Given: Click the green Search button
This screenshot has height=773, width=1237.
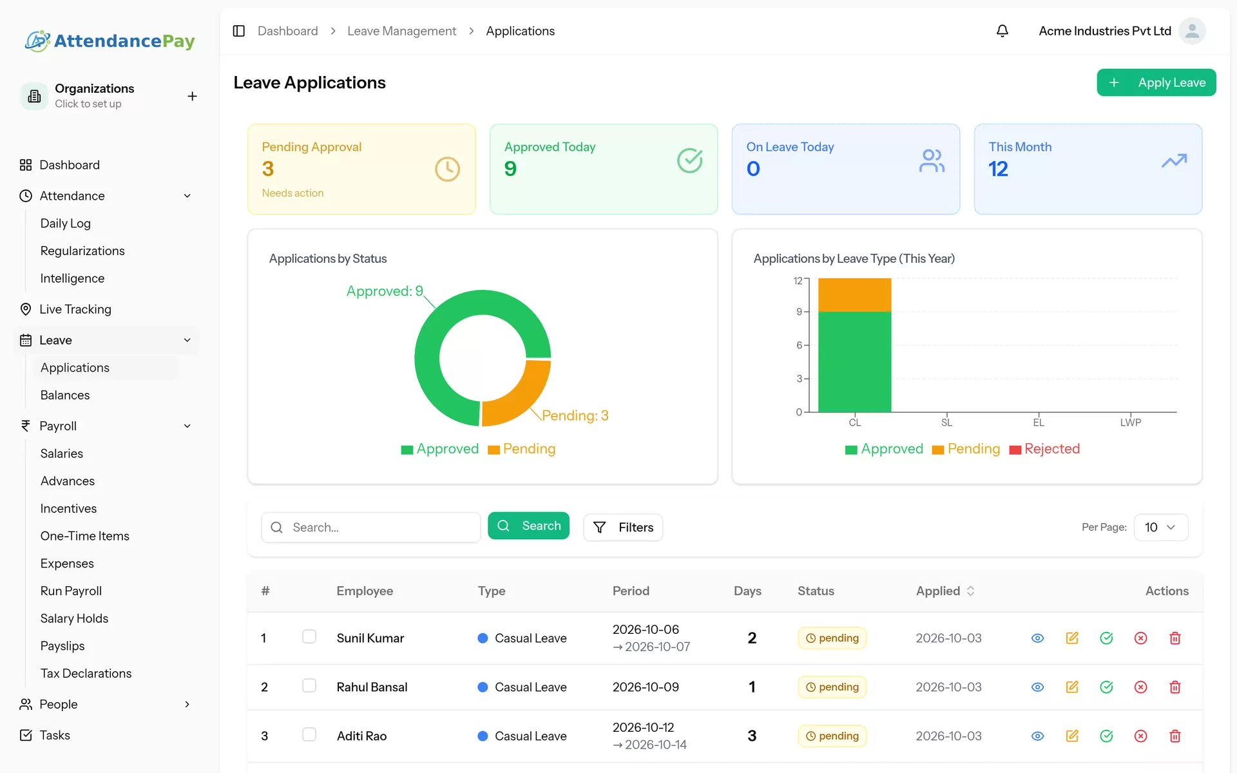Looking at the screenshot, I should pyautogui.click(x=528, y=526).
